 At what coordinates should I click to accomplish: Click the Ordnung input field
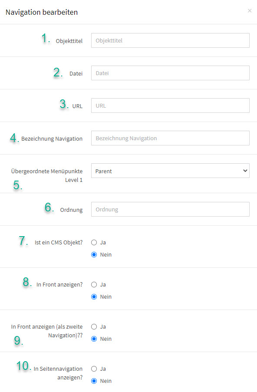pos(170,209)
